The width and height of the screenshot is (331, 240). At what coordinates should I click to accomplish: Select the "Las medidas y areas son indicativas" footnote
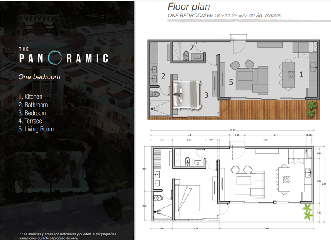point(68,236)
